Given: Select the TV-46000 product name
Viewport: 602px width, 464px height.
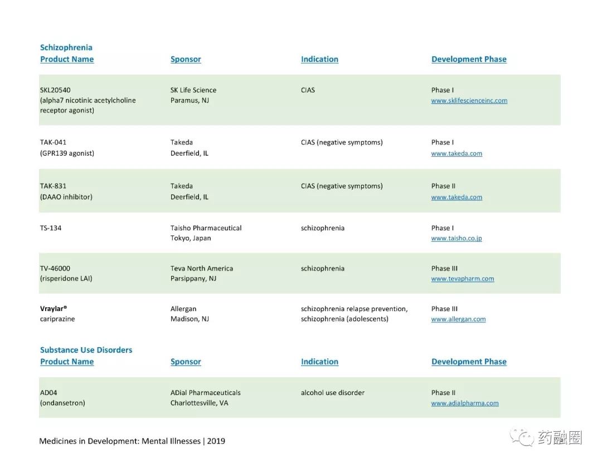Looking at the screenshot, I should tap(55, 268).
